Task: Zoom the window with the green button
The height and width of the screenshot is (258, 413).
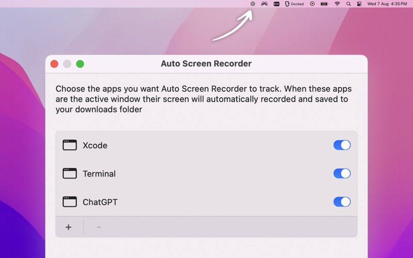Action: tap(80, 64)
